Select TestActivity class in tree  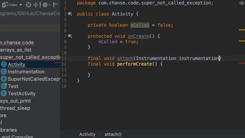[x=22, y=94]
